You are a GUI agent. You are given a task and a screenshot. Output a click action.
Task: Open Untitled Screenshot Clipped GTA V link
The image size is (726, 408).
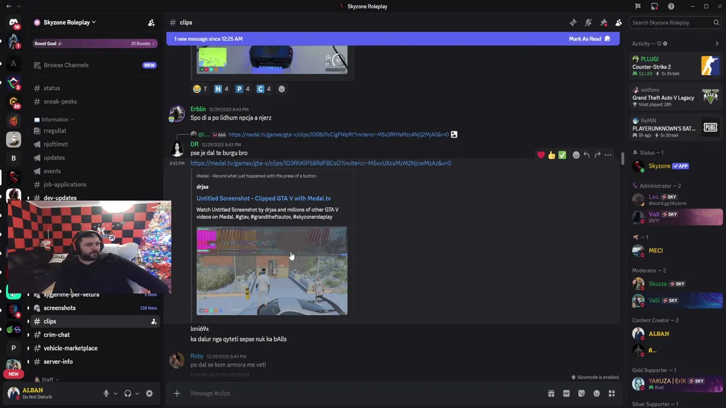(x=263, y=198)
